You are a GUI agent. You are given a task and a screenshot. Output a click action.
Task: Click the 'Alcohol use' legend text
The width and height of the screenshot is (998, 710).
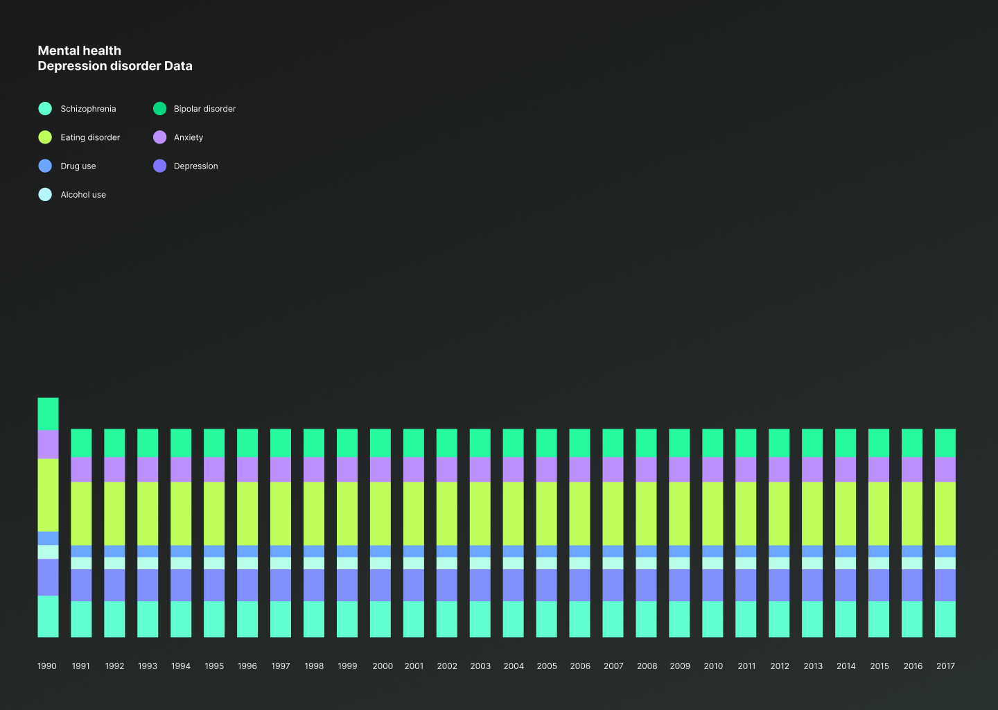(x=83, y=195)
